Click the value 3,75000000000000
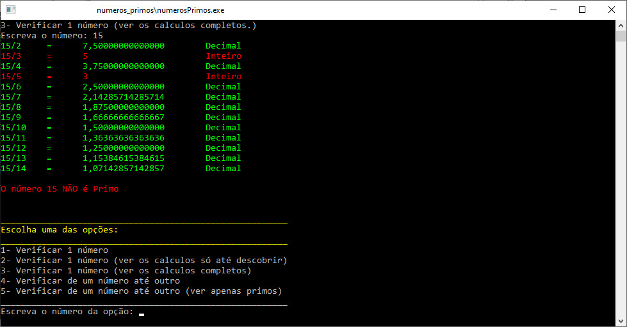The height and width of the screenshot is (327, 627). [x=124, y=66]
